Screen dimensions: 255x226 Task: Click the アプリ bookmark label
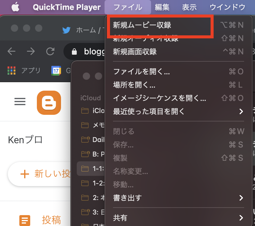tap(31, 71)
